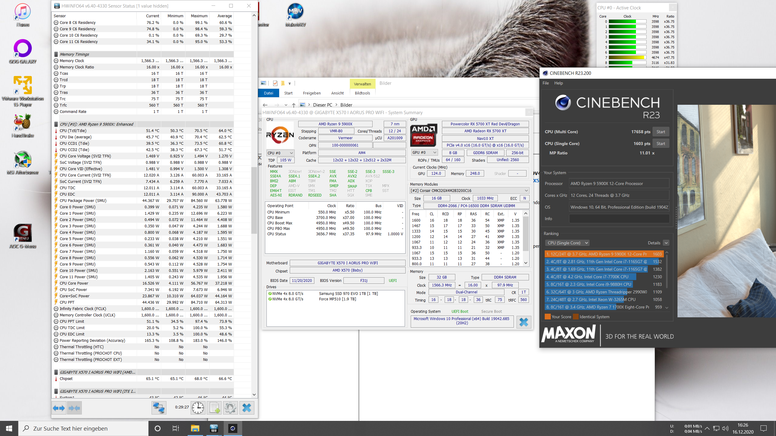The width and height of the screenshot is (776, 436).
Task: Start the CPU (Single Core) benchmark
Action: (661, 144)
